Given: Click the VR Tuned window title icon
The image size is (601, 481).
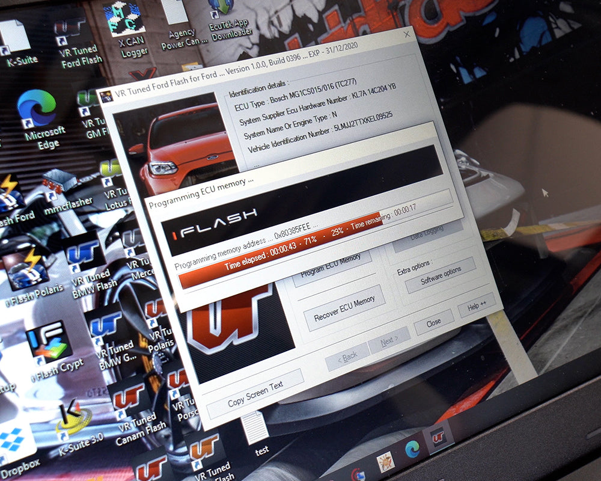Looking at the screenshot, I should tap(106, 96).
